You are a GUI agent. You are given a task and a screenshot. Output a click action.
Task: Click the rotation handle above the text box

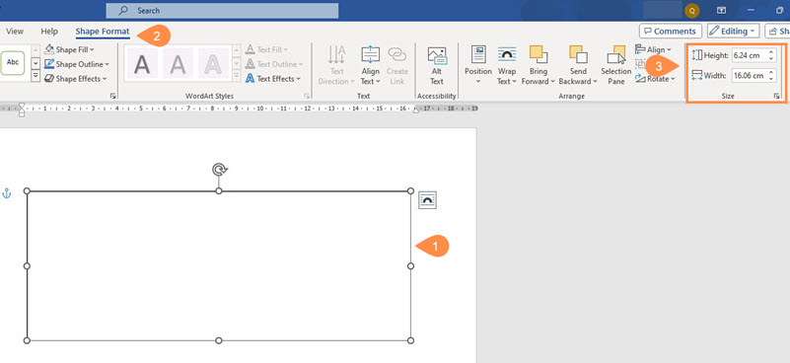click(219, 170)
